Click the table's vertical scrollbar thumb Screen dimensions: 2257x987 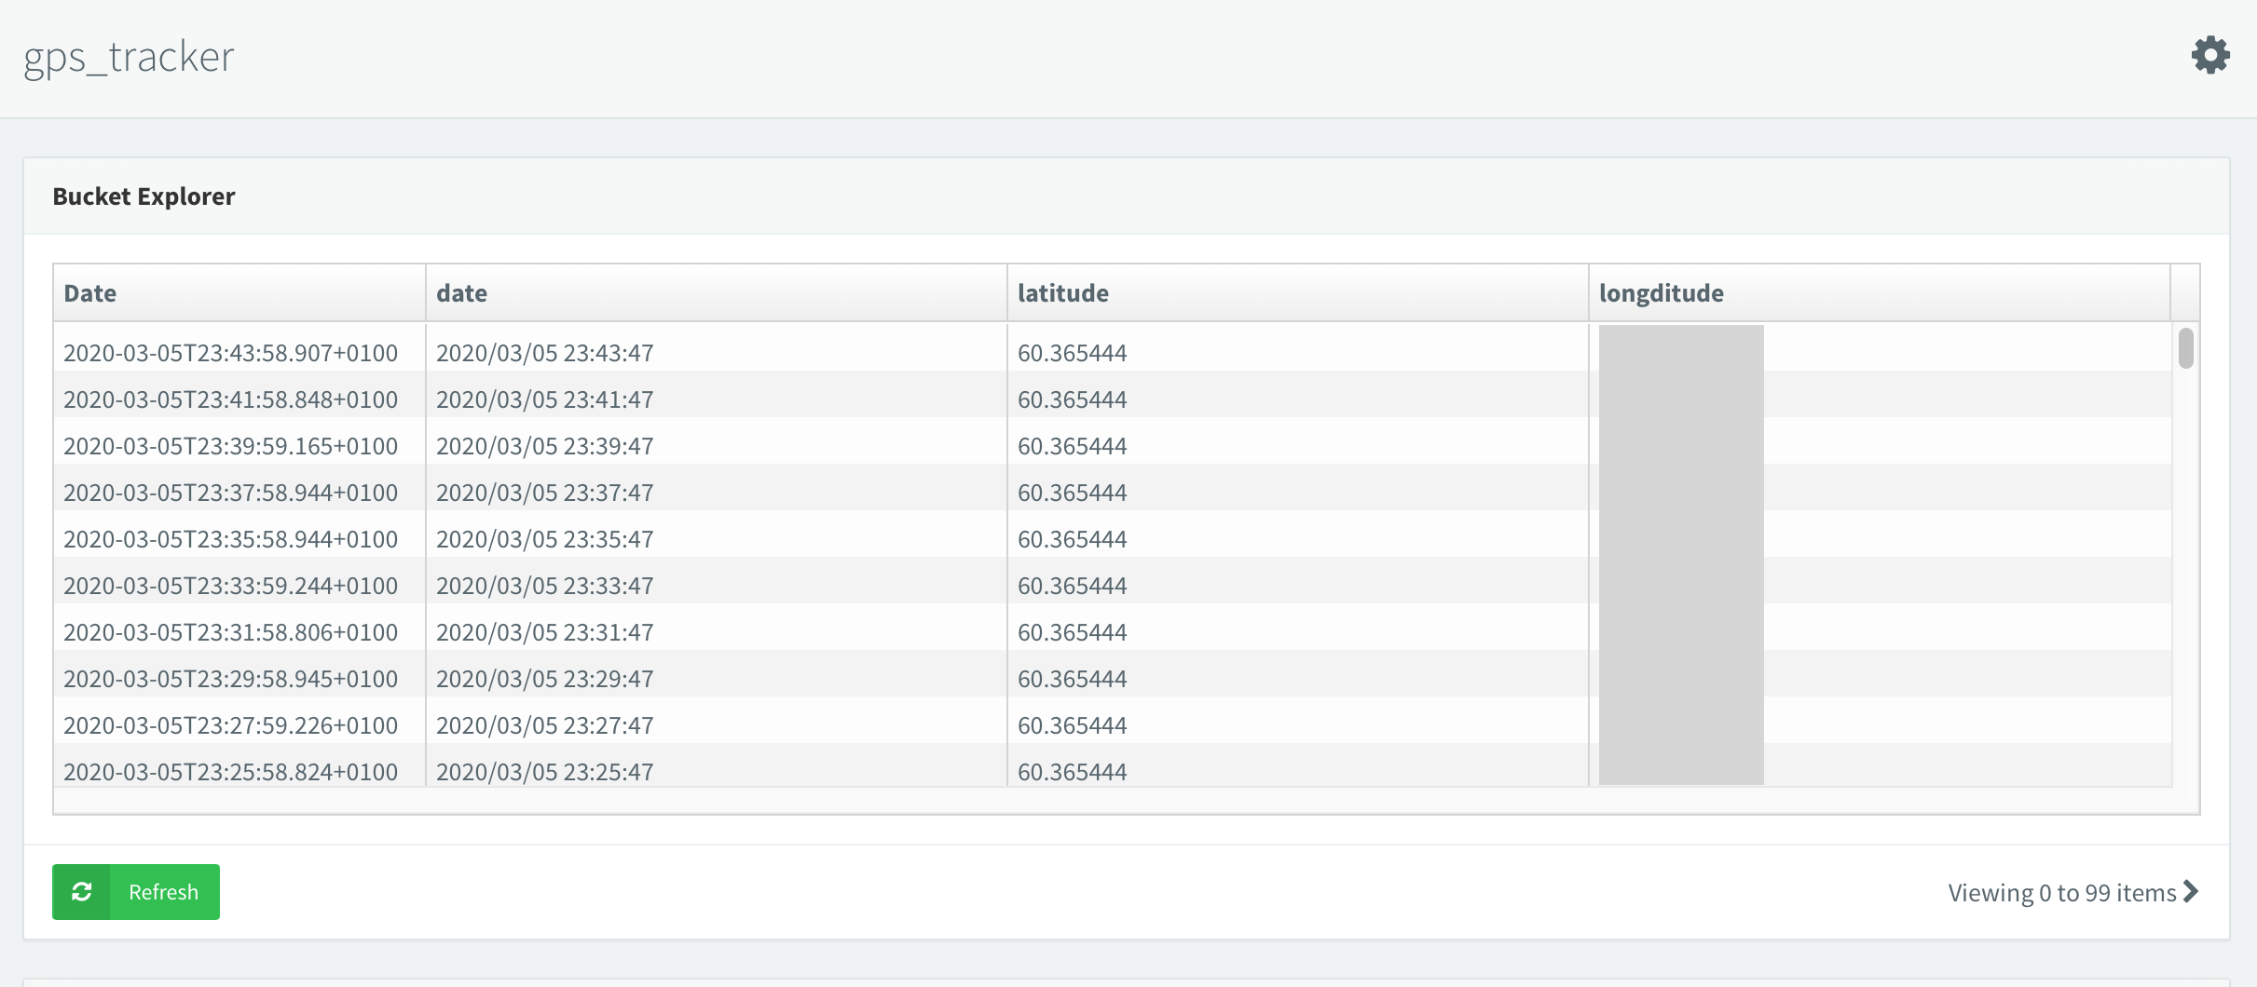point(2185,348)
